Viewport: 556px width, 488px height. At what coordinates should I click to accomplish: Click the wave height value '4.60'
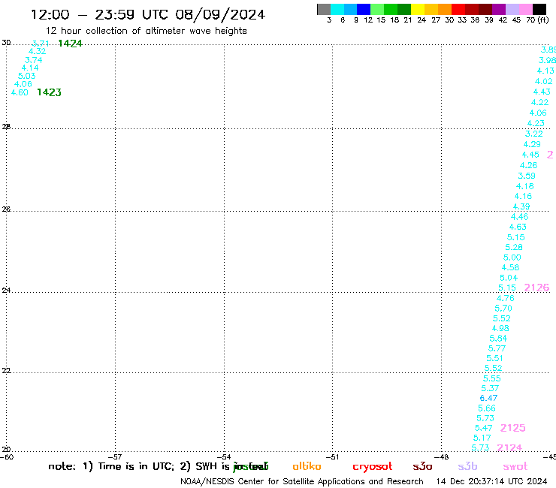(x=20, y=92)
